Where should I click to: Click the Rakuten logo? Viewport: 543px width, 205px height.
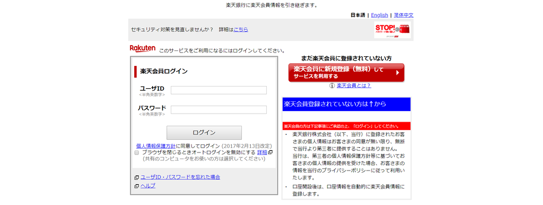coord(142,48)
